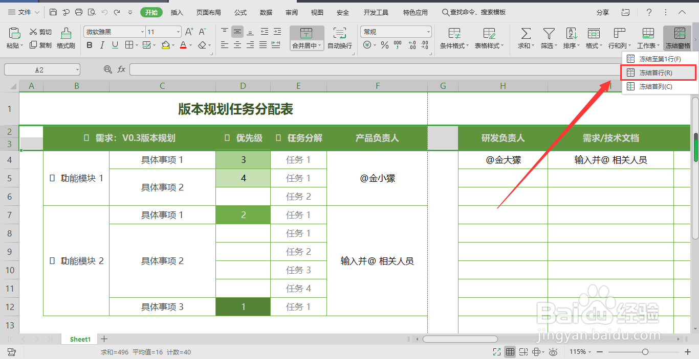Select the Sheet1 tab
The width and height of the screenshot is (699, 359).
80,339
